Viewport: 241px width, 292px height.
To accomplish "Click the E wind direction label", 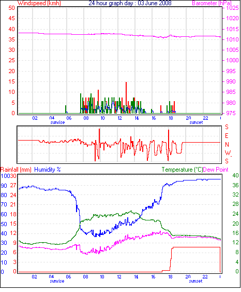I will (x=227, y=136).
